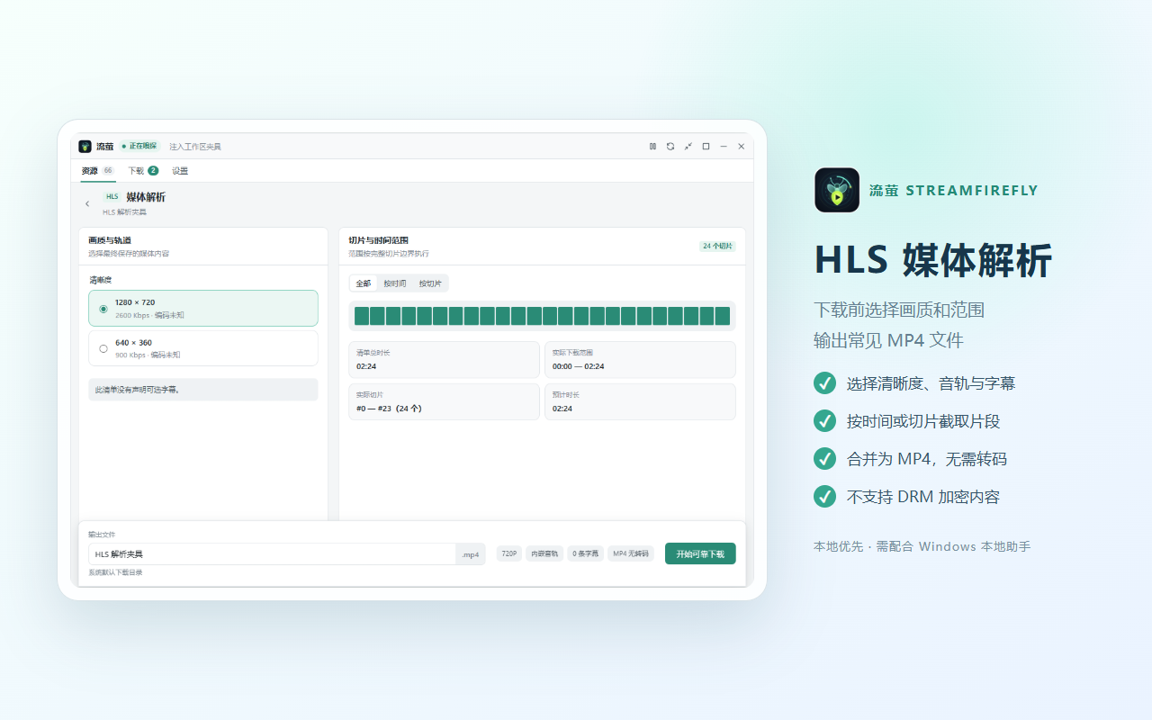
Task: Click the 720P summary chip
Action: tap(509, 554)
